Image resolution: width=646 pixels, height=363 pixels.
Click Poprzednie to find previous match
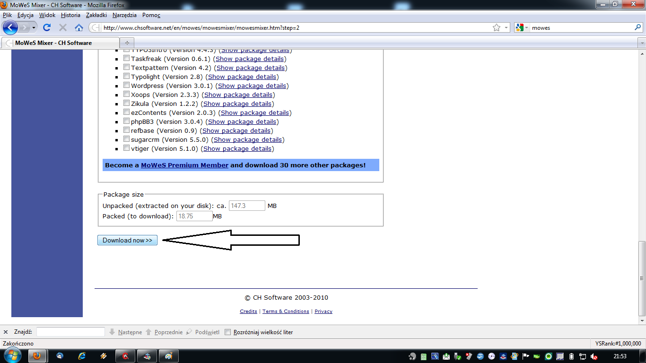[x=164, y=332]
